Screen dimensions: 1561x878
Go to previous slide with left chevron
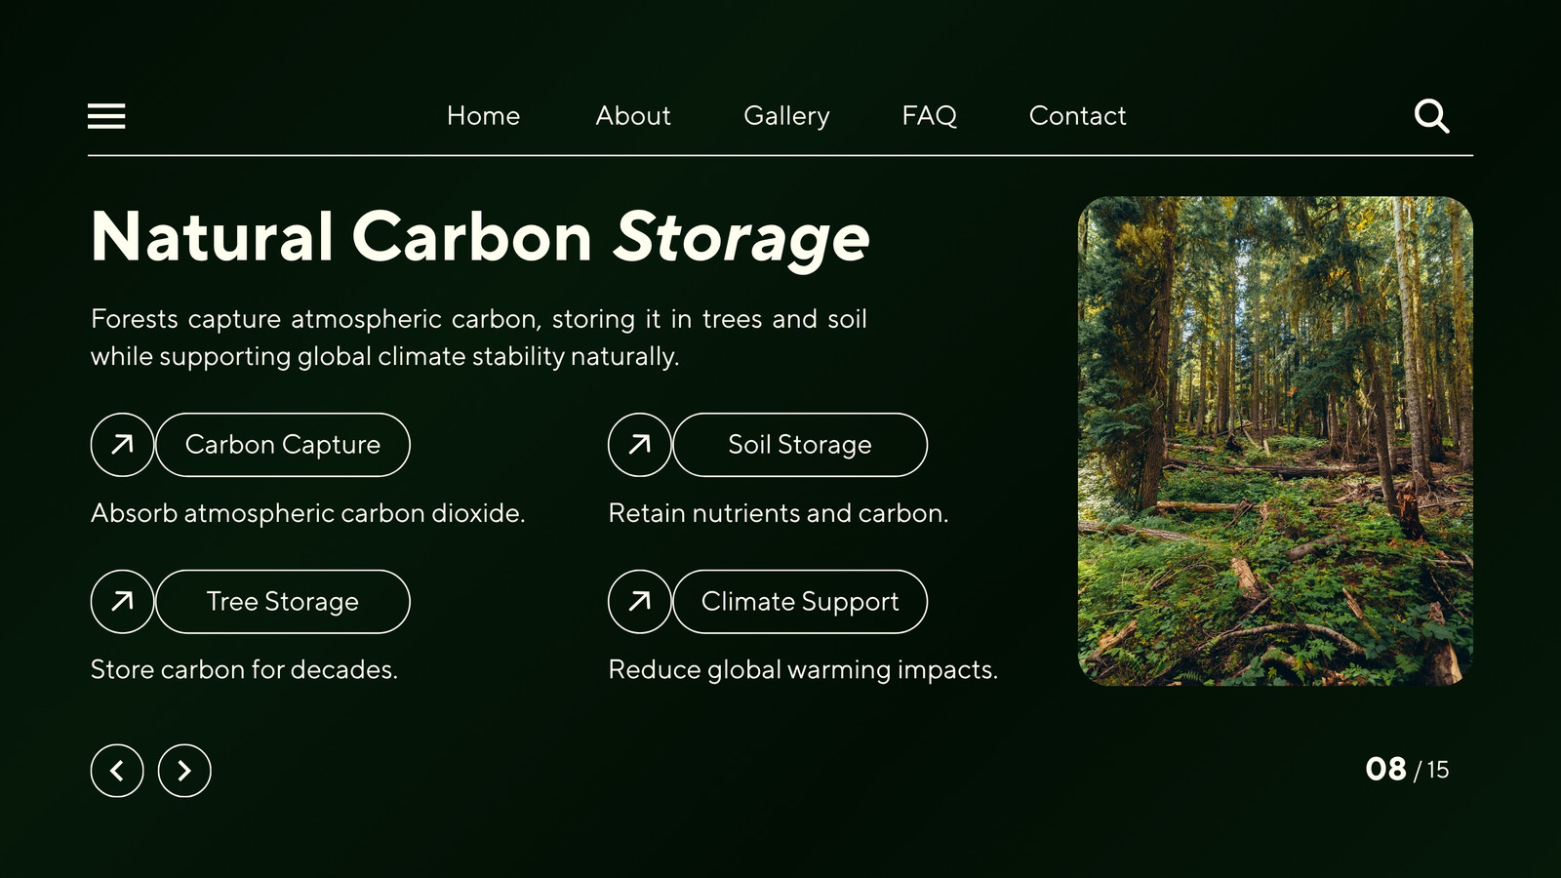117,771
